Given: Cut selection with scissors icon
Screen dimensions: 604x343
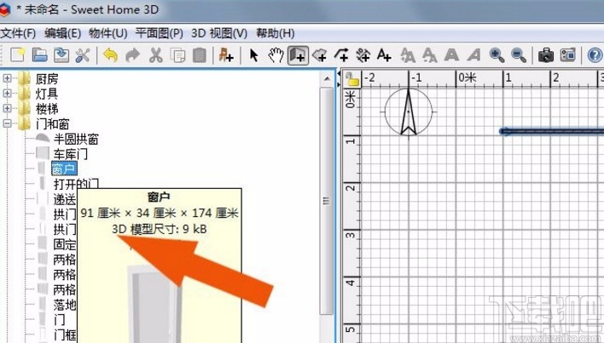Looking at the screenshot, I should [x=155, y=55].
